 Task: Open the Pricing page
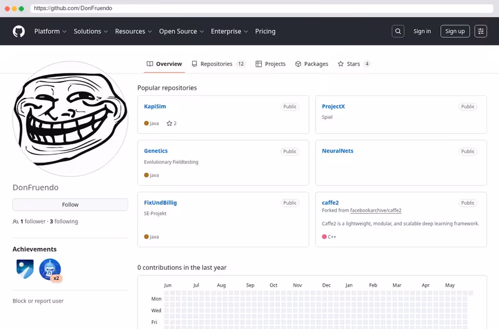(265, 31)
